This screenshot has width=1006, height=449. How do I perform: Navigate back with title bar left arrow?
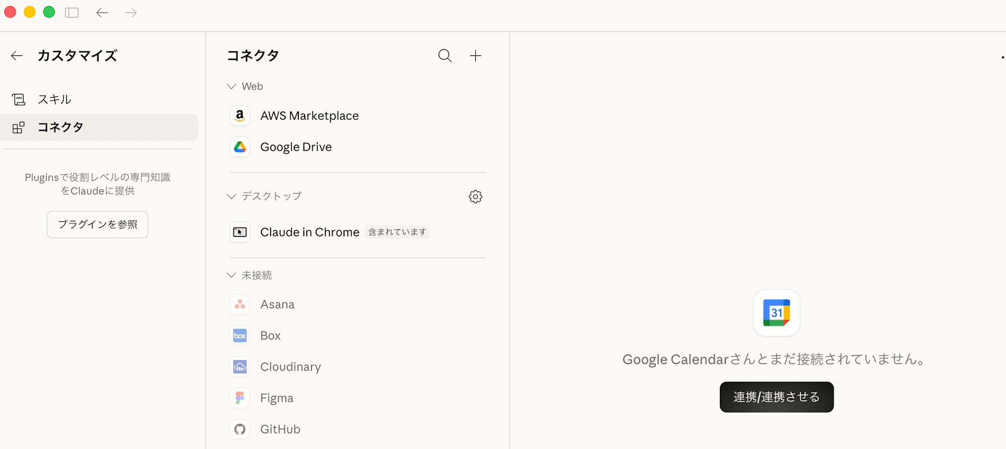tap(102, 13)
